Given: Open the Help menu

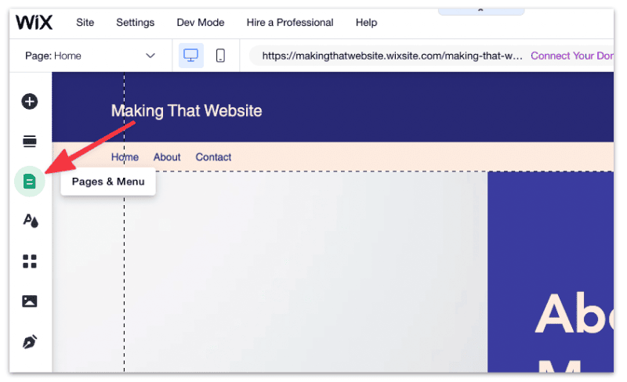Looking at the screenshot, I should [x=366, y=23].
